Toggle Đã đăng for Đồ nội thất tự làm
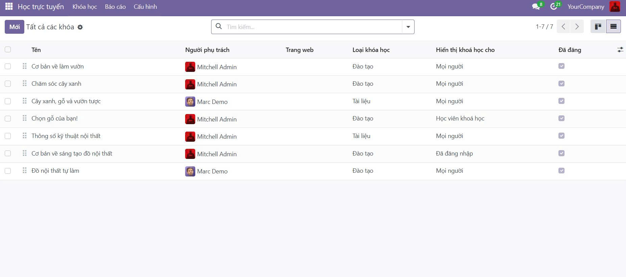The image size is (626, 277). (x=561, y=171)
